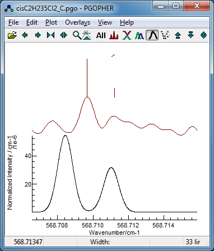Toggle the black peak-shape toolbar button
The image size is (214, 251).
click(152, 35)
